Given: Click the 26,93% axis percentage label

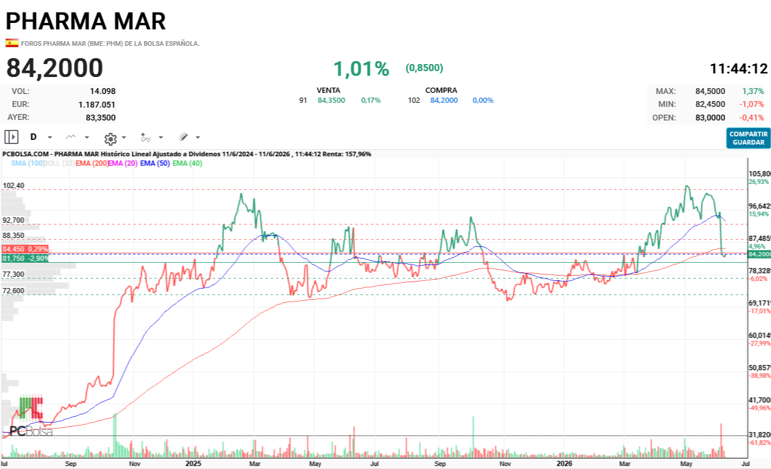Looking at the screenshot, I should pos(758,182).
